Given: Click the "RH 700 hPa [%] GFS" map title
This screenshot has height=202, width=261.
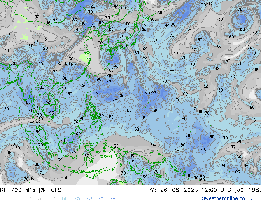Looking at the screenshot, I should [30, 190].
